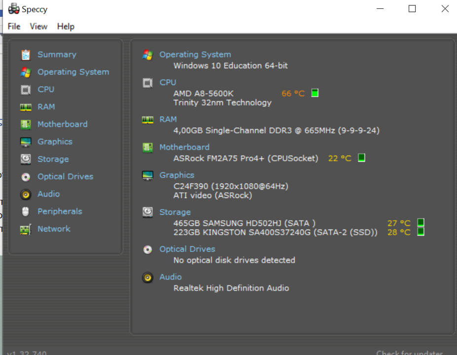457x355 pixels.
Task: Go to the RAM section in sidebar
Action: 46,107
